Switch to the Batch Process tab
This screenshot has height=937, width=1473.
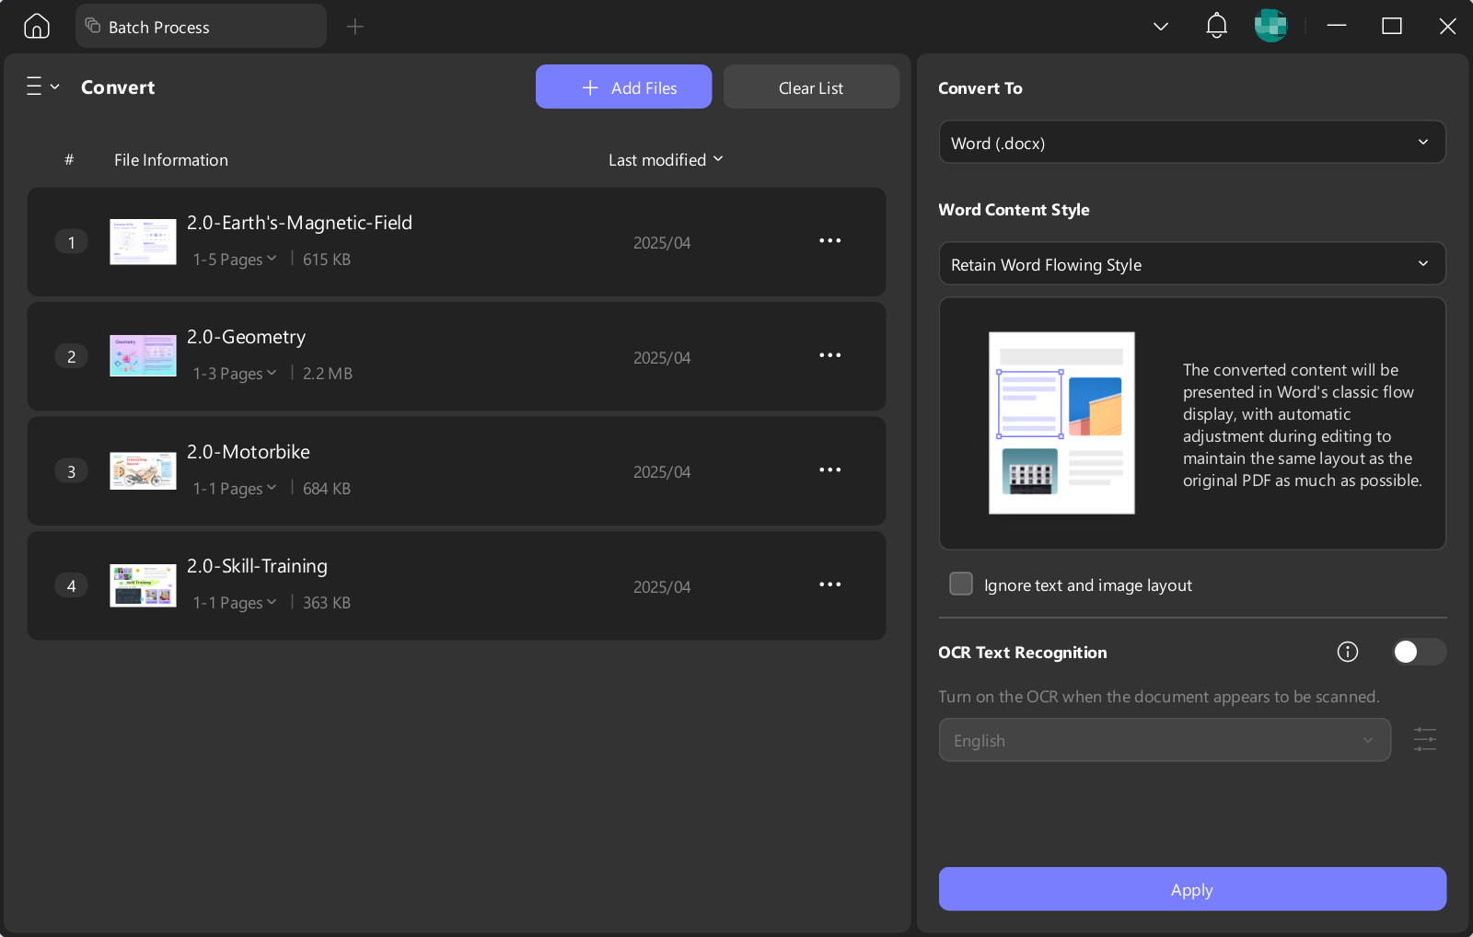click(x=201, y=27)
